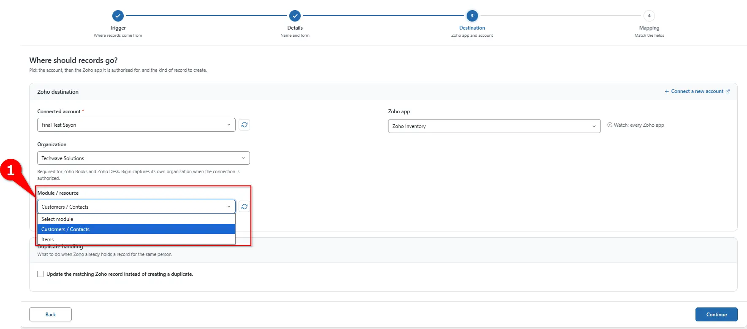Enable updating matching Zoho record checkbox
This screenshot has height=329, width=747.
pos(41,274)
